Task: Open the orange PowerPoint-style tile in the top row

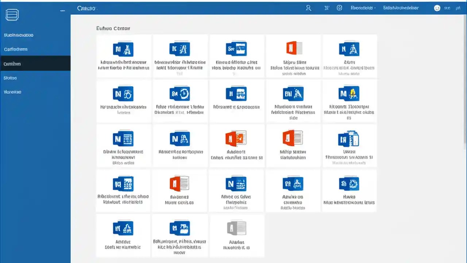Action: 293,57
